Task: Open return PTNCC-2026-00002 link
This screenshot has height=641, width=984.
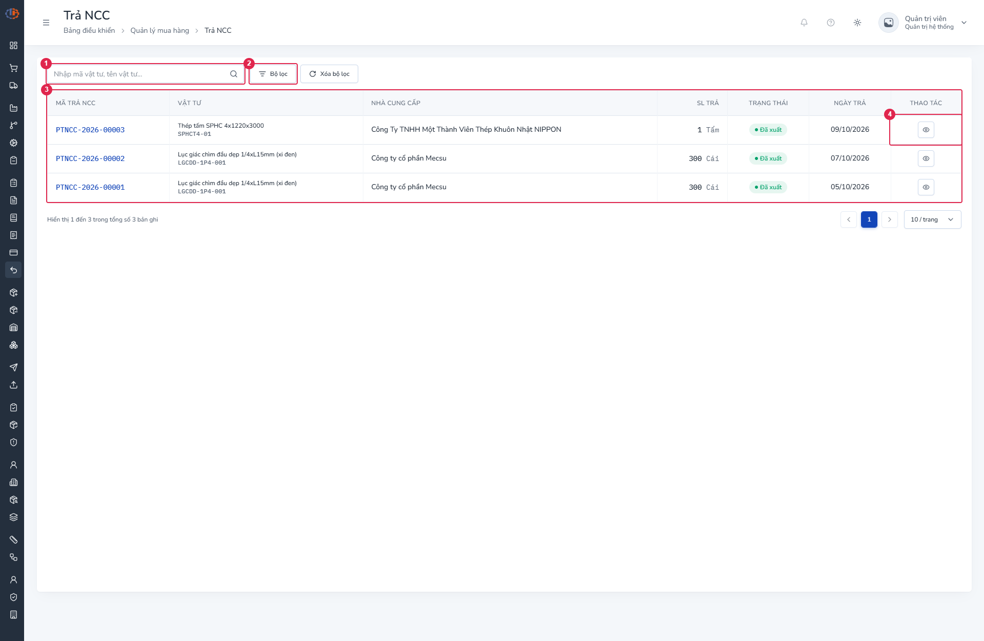Action: [90, 159]
